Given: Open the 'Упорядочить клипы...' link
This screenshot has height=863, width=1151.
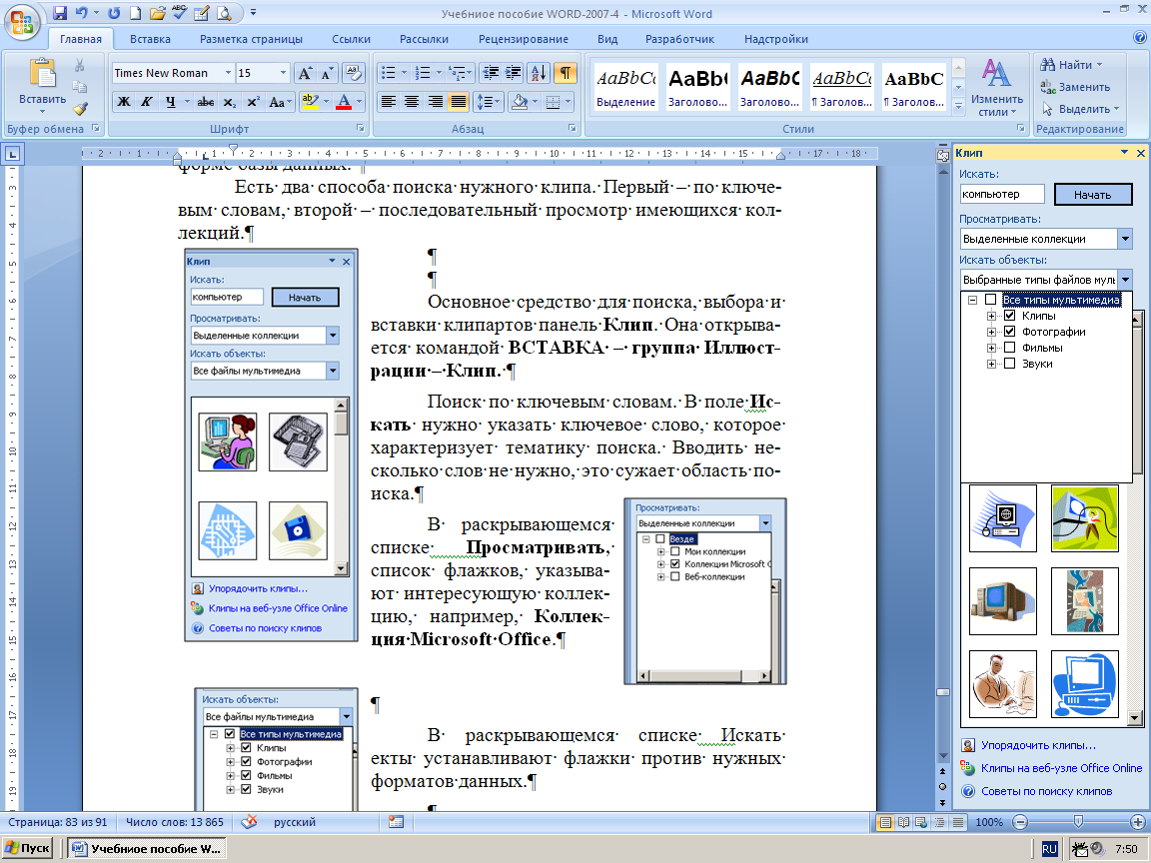Looking at the screenshot, I should pos(1038,745).
